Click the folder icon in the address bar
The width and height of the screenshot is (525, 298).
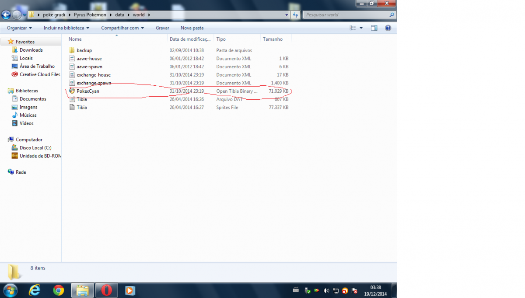32,15
